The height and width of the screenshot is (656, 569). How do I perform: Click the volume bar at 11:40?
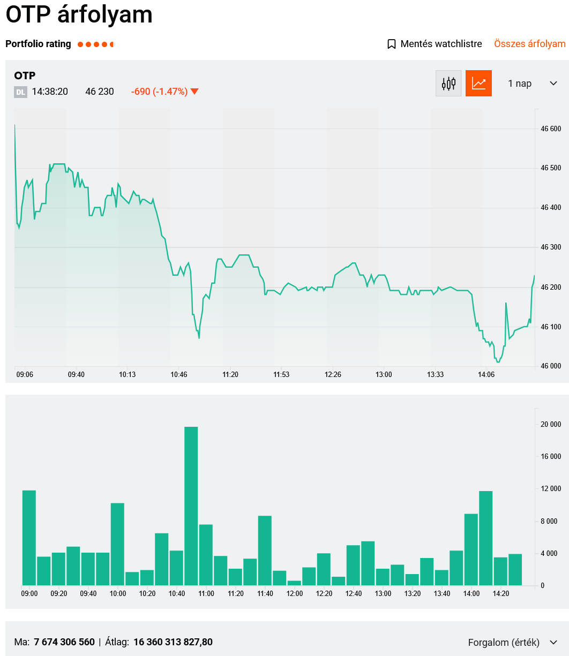pos(265,551)
